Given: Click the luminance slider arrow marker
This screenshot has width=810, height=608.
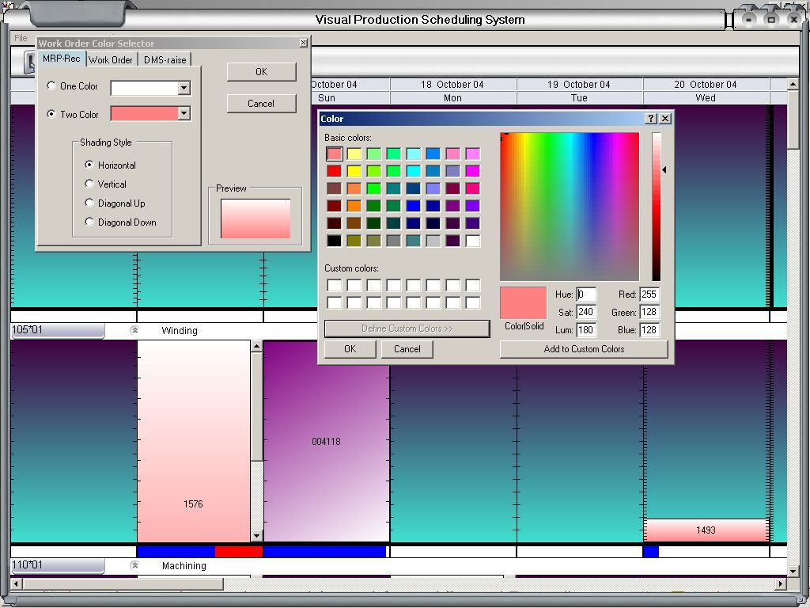Looking at the screenshot, I should 664,169.
